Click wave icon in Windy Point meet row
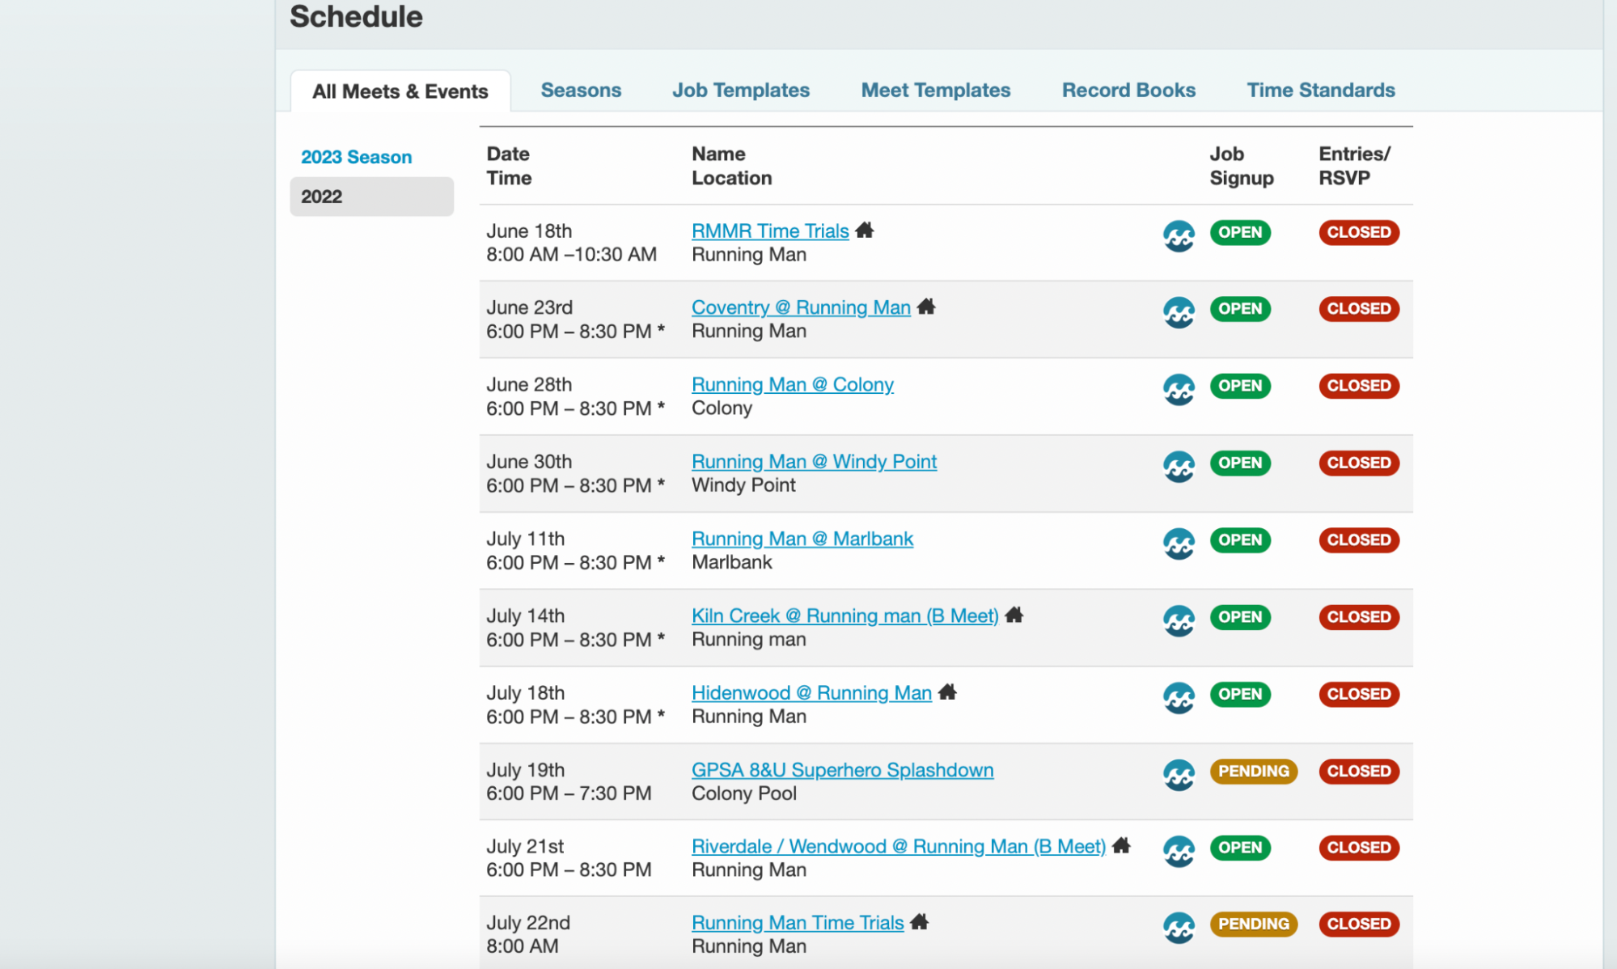 coord(1179,467)
